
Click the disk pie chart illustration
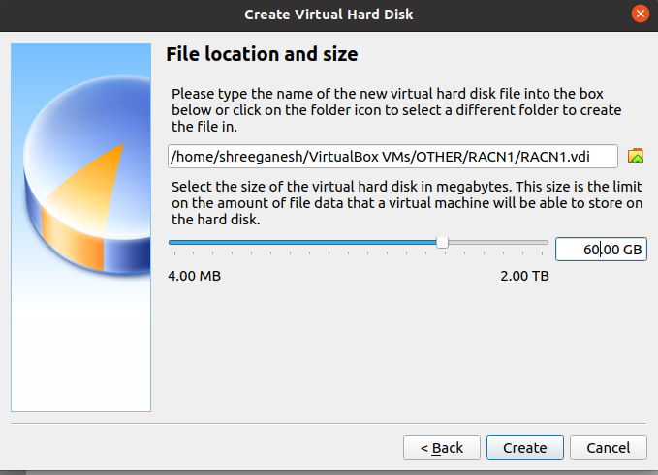(x=87, y=174)
